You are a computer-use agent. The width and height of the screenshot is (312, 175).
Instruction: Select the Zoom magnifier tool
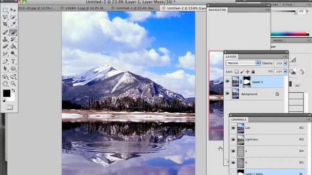tap(13, 84)
